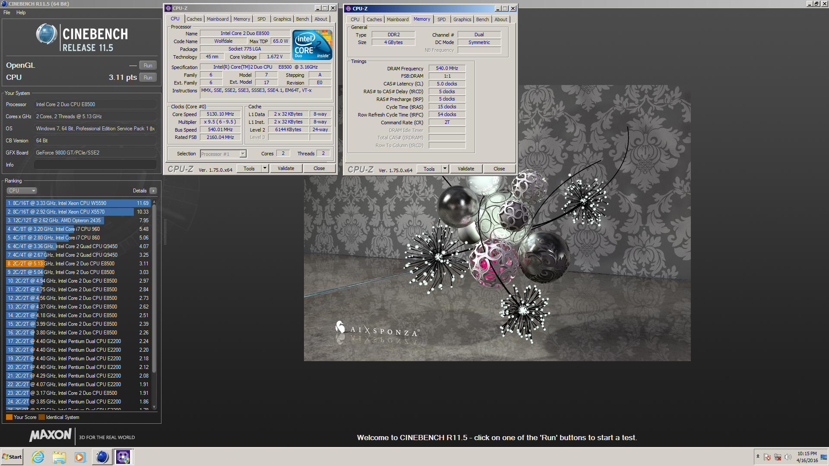Run the OpenGL benchmark
829x466 pixels.
pos(148,66)
